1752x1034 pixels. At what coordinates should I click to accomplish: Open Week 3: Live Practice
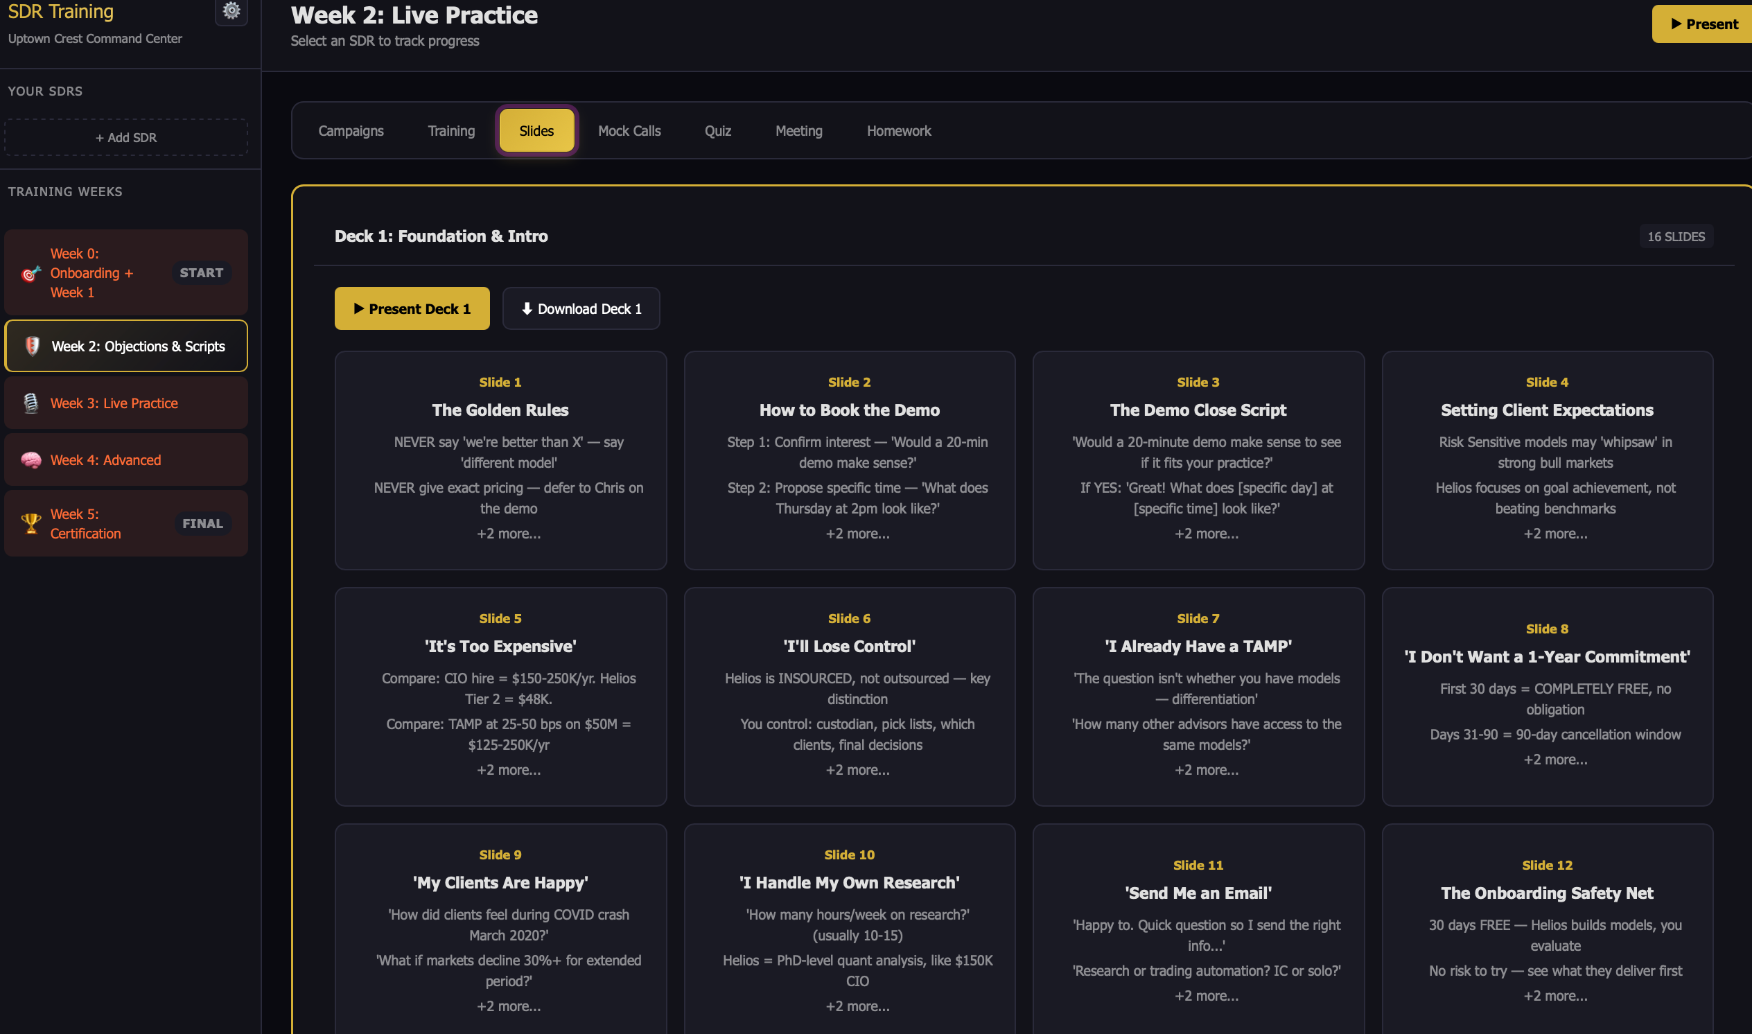(114, 403)
